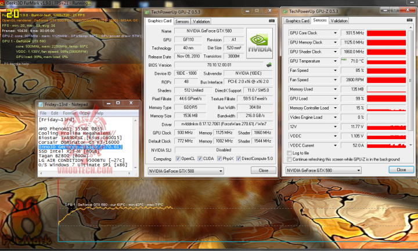Open Notepad Edit menu
The image size is (418, 251).
[55, 113]
